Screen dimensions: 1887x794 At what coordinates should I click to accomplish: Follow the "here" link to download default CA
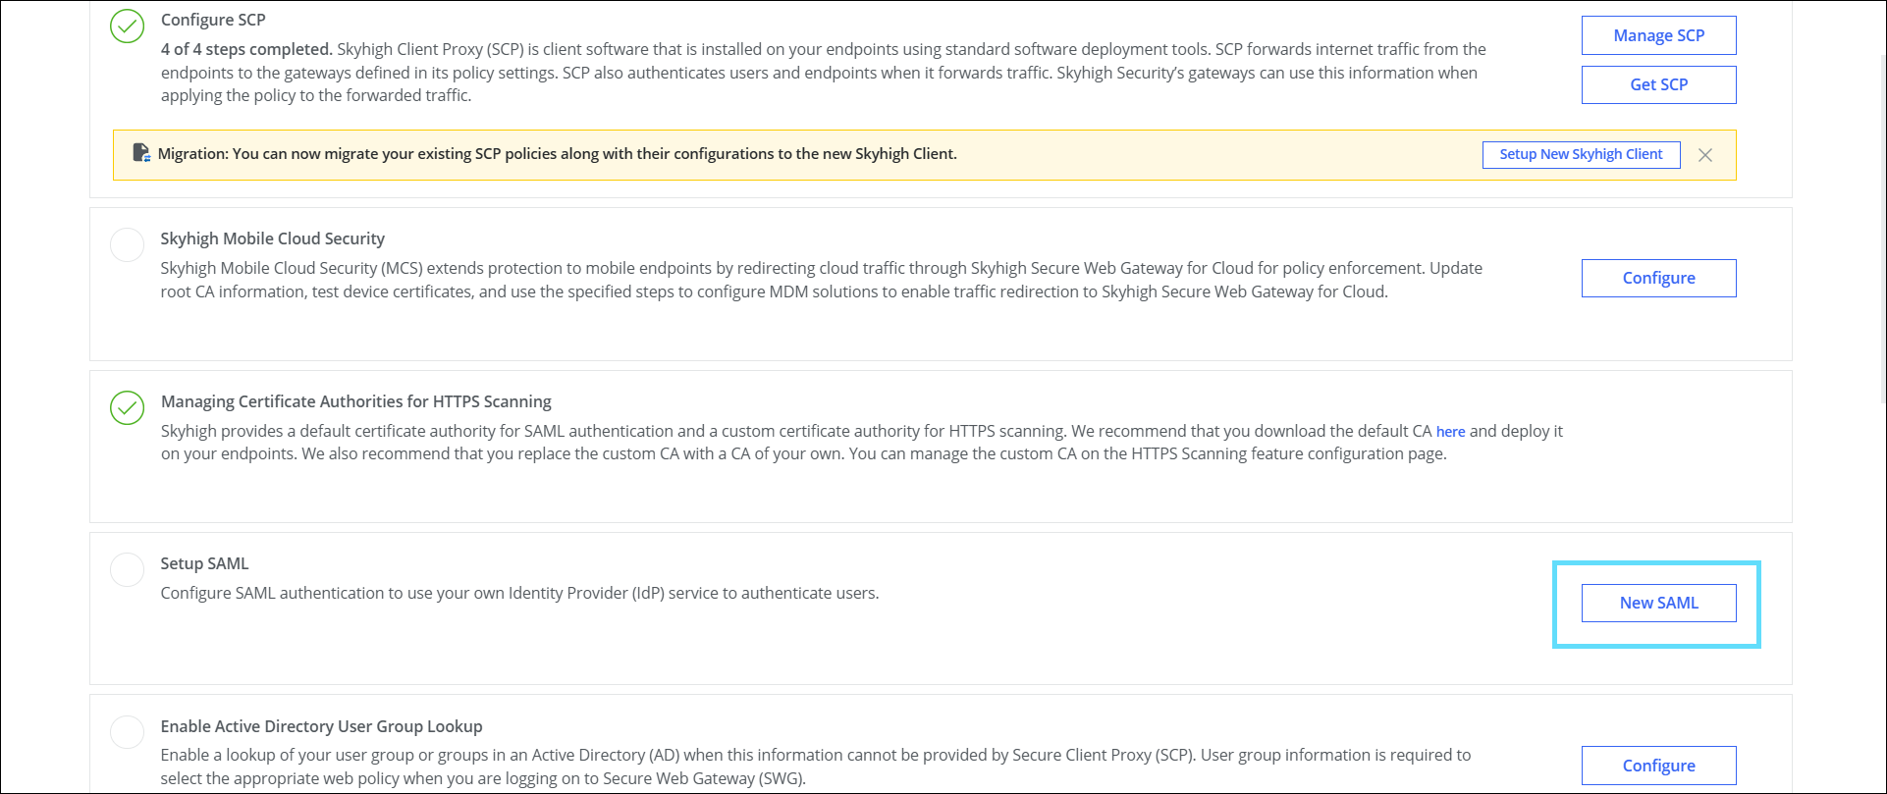[1450, 432]
